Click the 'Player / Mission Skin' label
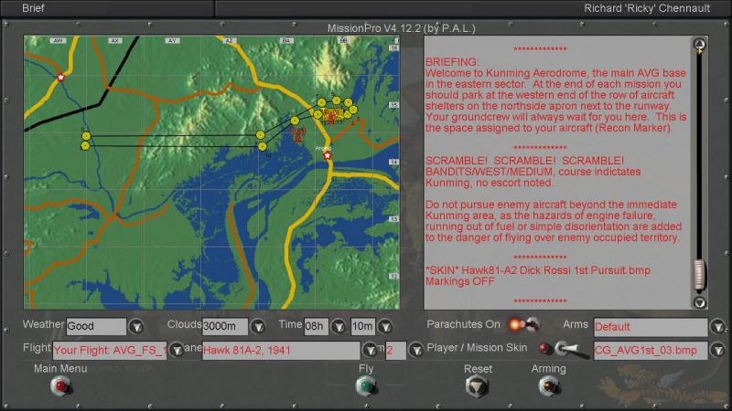 click(x=477, y=348)
